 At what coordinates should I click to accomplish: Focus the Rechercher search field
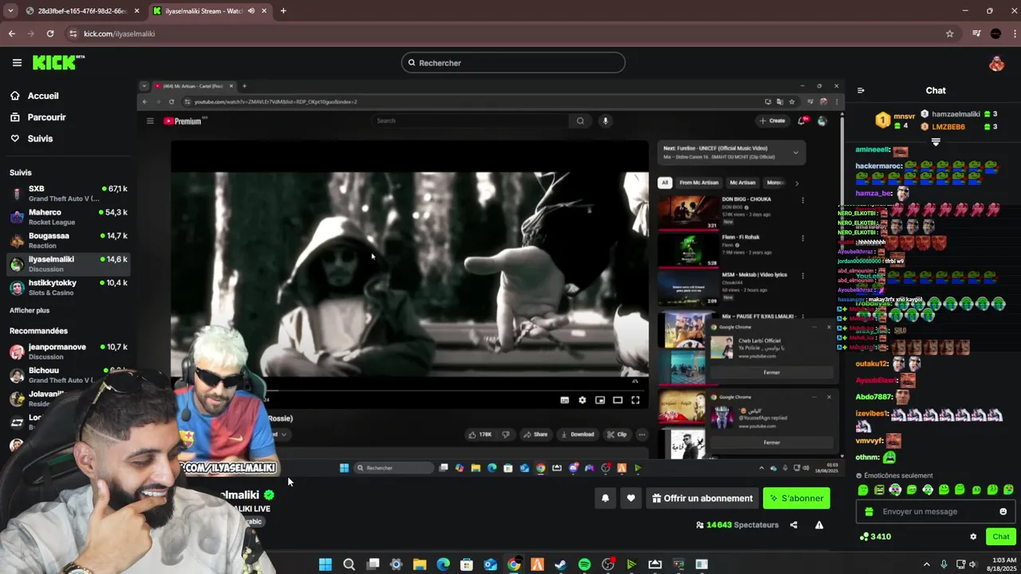[x=513, y=63]
